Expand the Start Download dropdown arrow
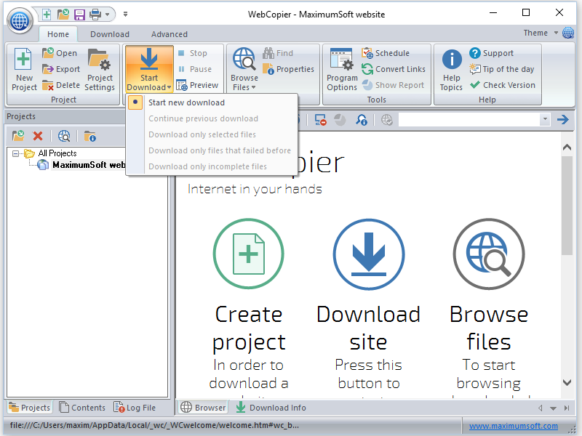The image size is (582, 436). click(170, 87)
